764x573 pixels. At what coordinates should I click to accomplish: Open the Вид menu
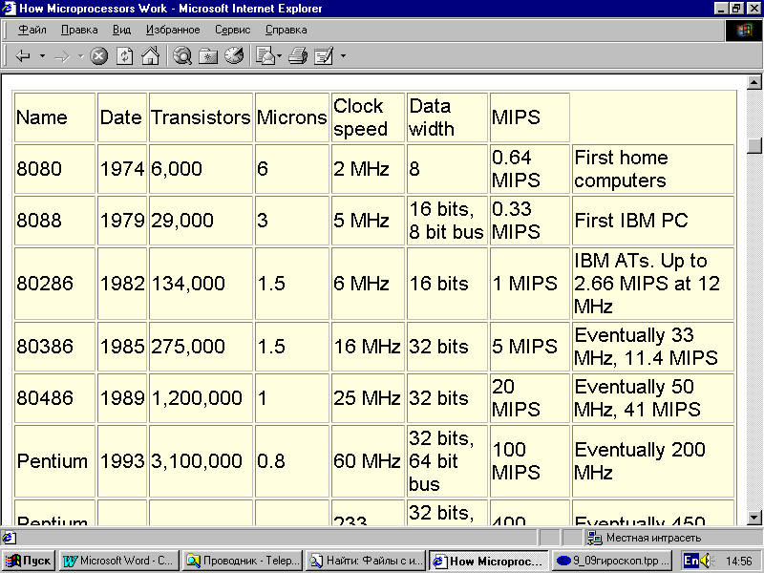[122, 30]
